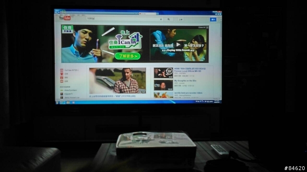
Task: Open the featured video title link below thumbnail
Action: coord(112,97)
